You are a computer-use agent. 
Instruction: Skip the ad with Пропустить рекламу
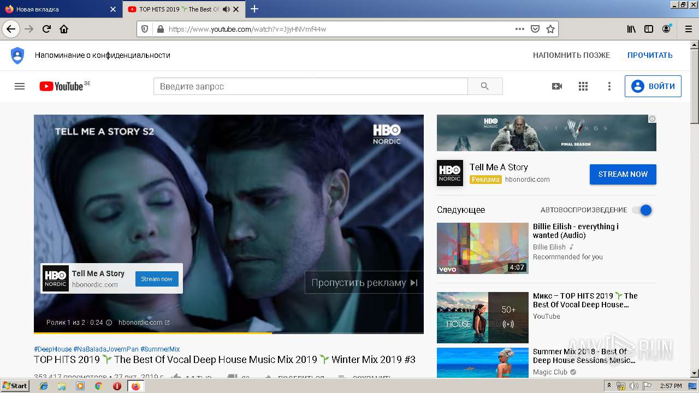click(x=364, y=283)
